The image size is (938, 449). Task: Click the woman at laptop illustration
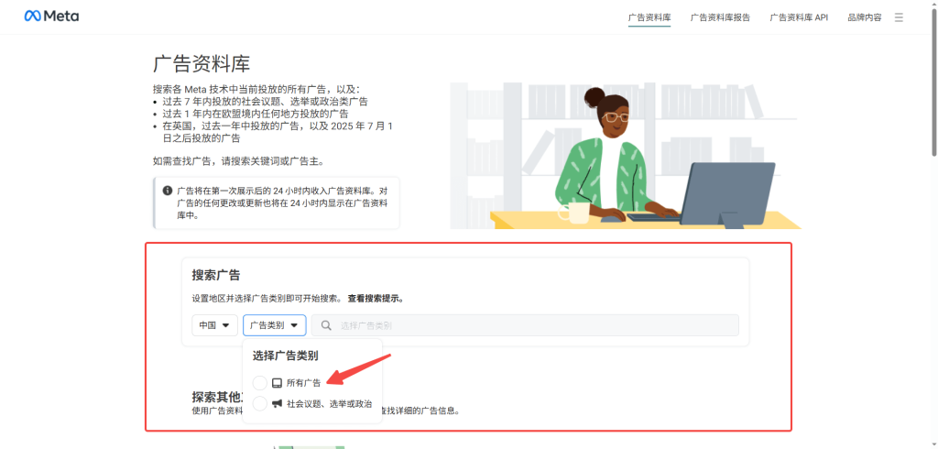(x=626, y=156)
